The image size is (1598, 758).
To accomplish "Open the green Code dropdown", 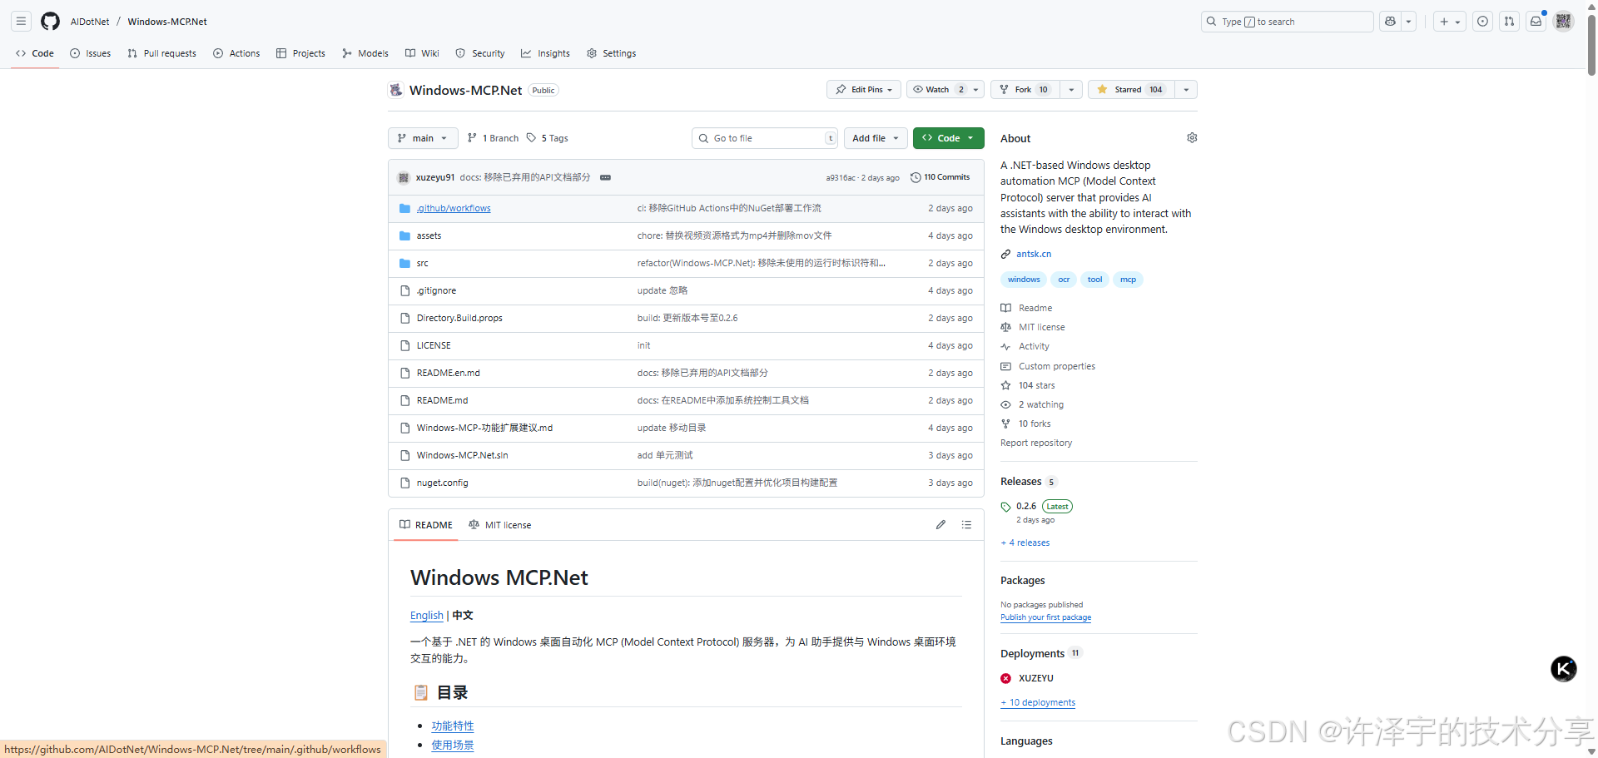I will coord(948,138).
